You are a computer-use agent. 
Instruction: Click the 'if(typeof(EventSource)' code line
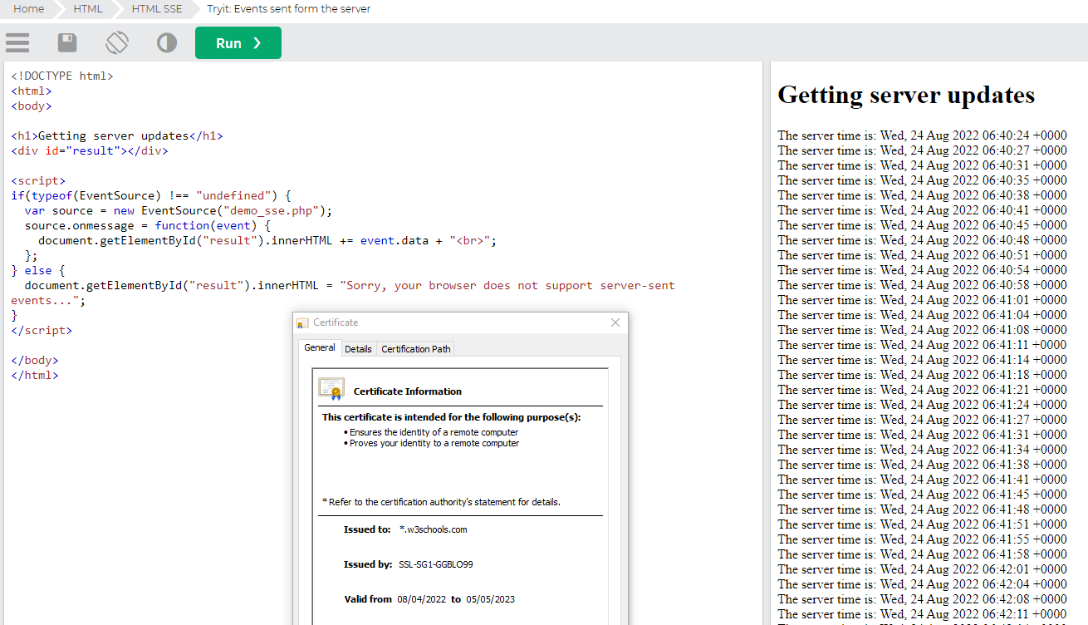click(152, 195)
